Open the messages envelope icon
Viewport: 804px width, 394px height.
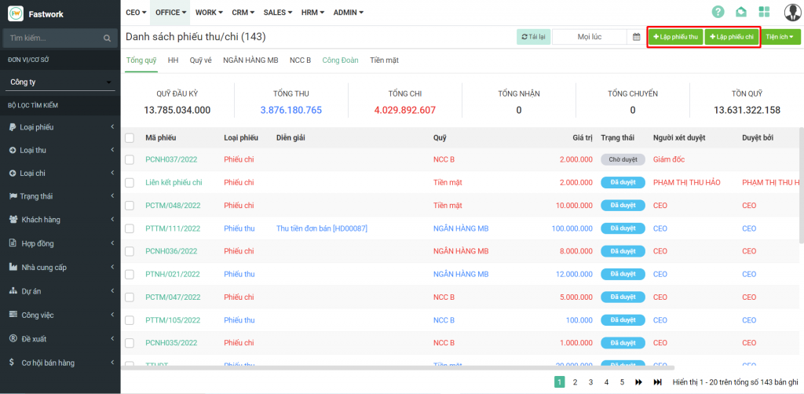[740, 12]
